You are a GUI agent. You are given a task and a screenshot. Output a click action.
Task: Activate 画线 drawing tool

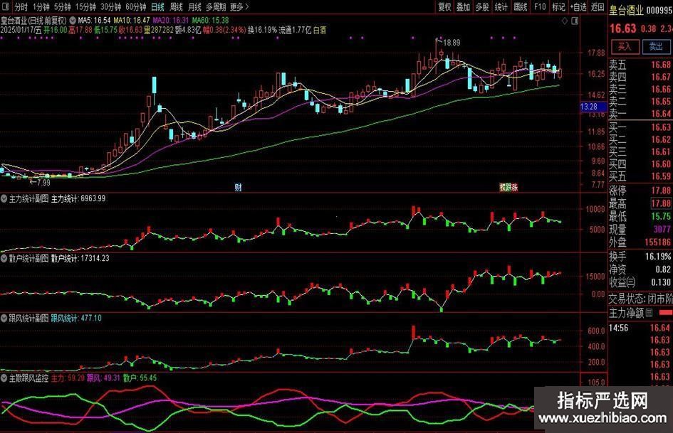click(x=520, y=7)
